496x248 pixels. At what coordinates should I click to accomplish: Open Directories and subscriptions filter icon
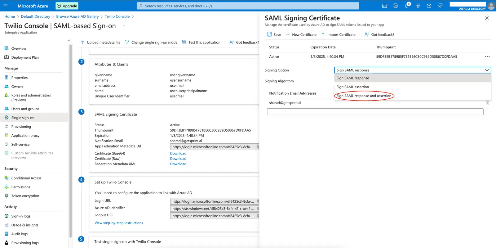pyautogui.click(x=396, y=6)
